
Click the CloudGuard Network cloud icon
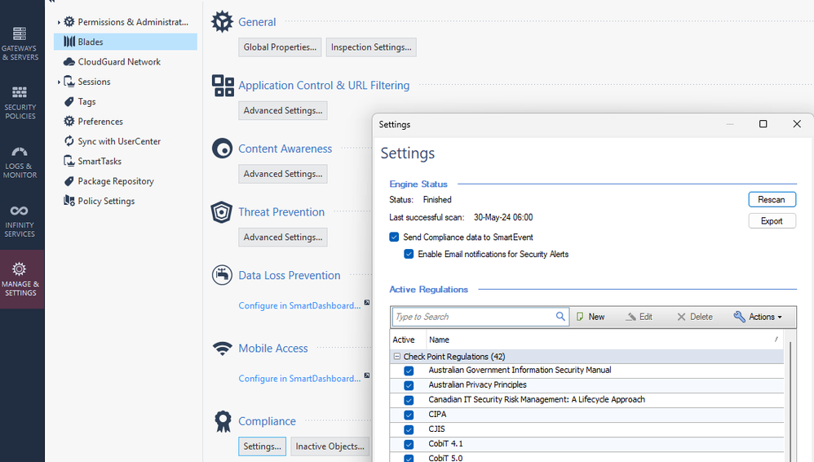click(x=69, y=62)
